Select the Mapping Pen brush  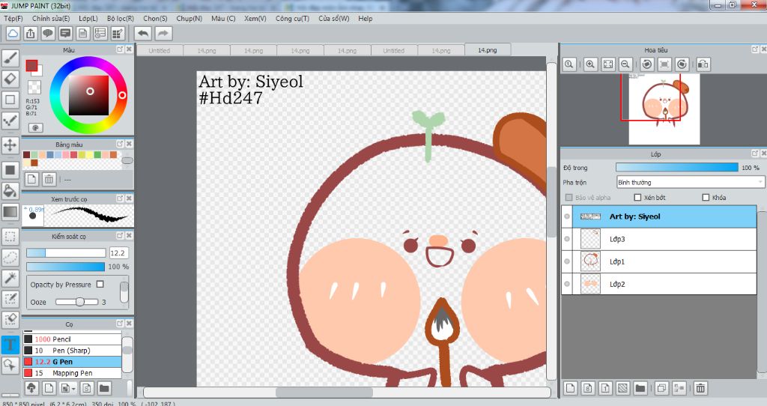point(72,373)
